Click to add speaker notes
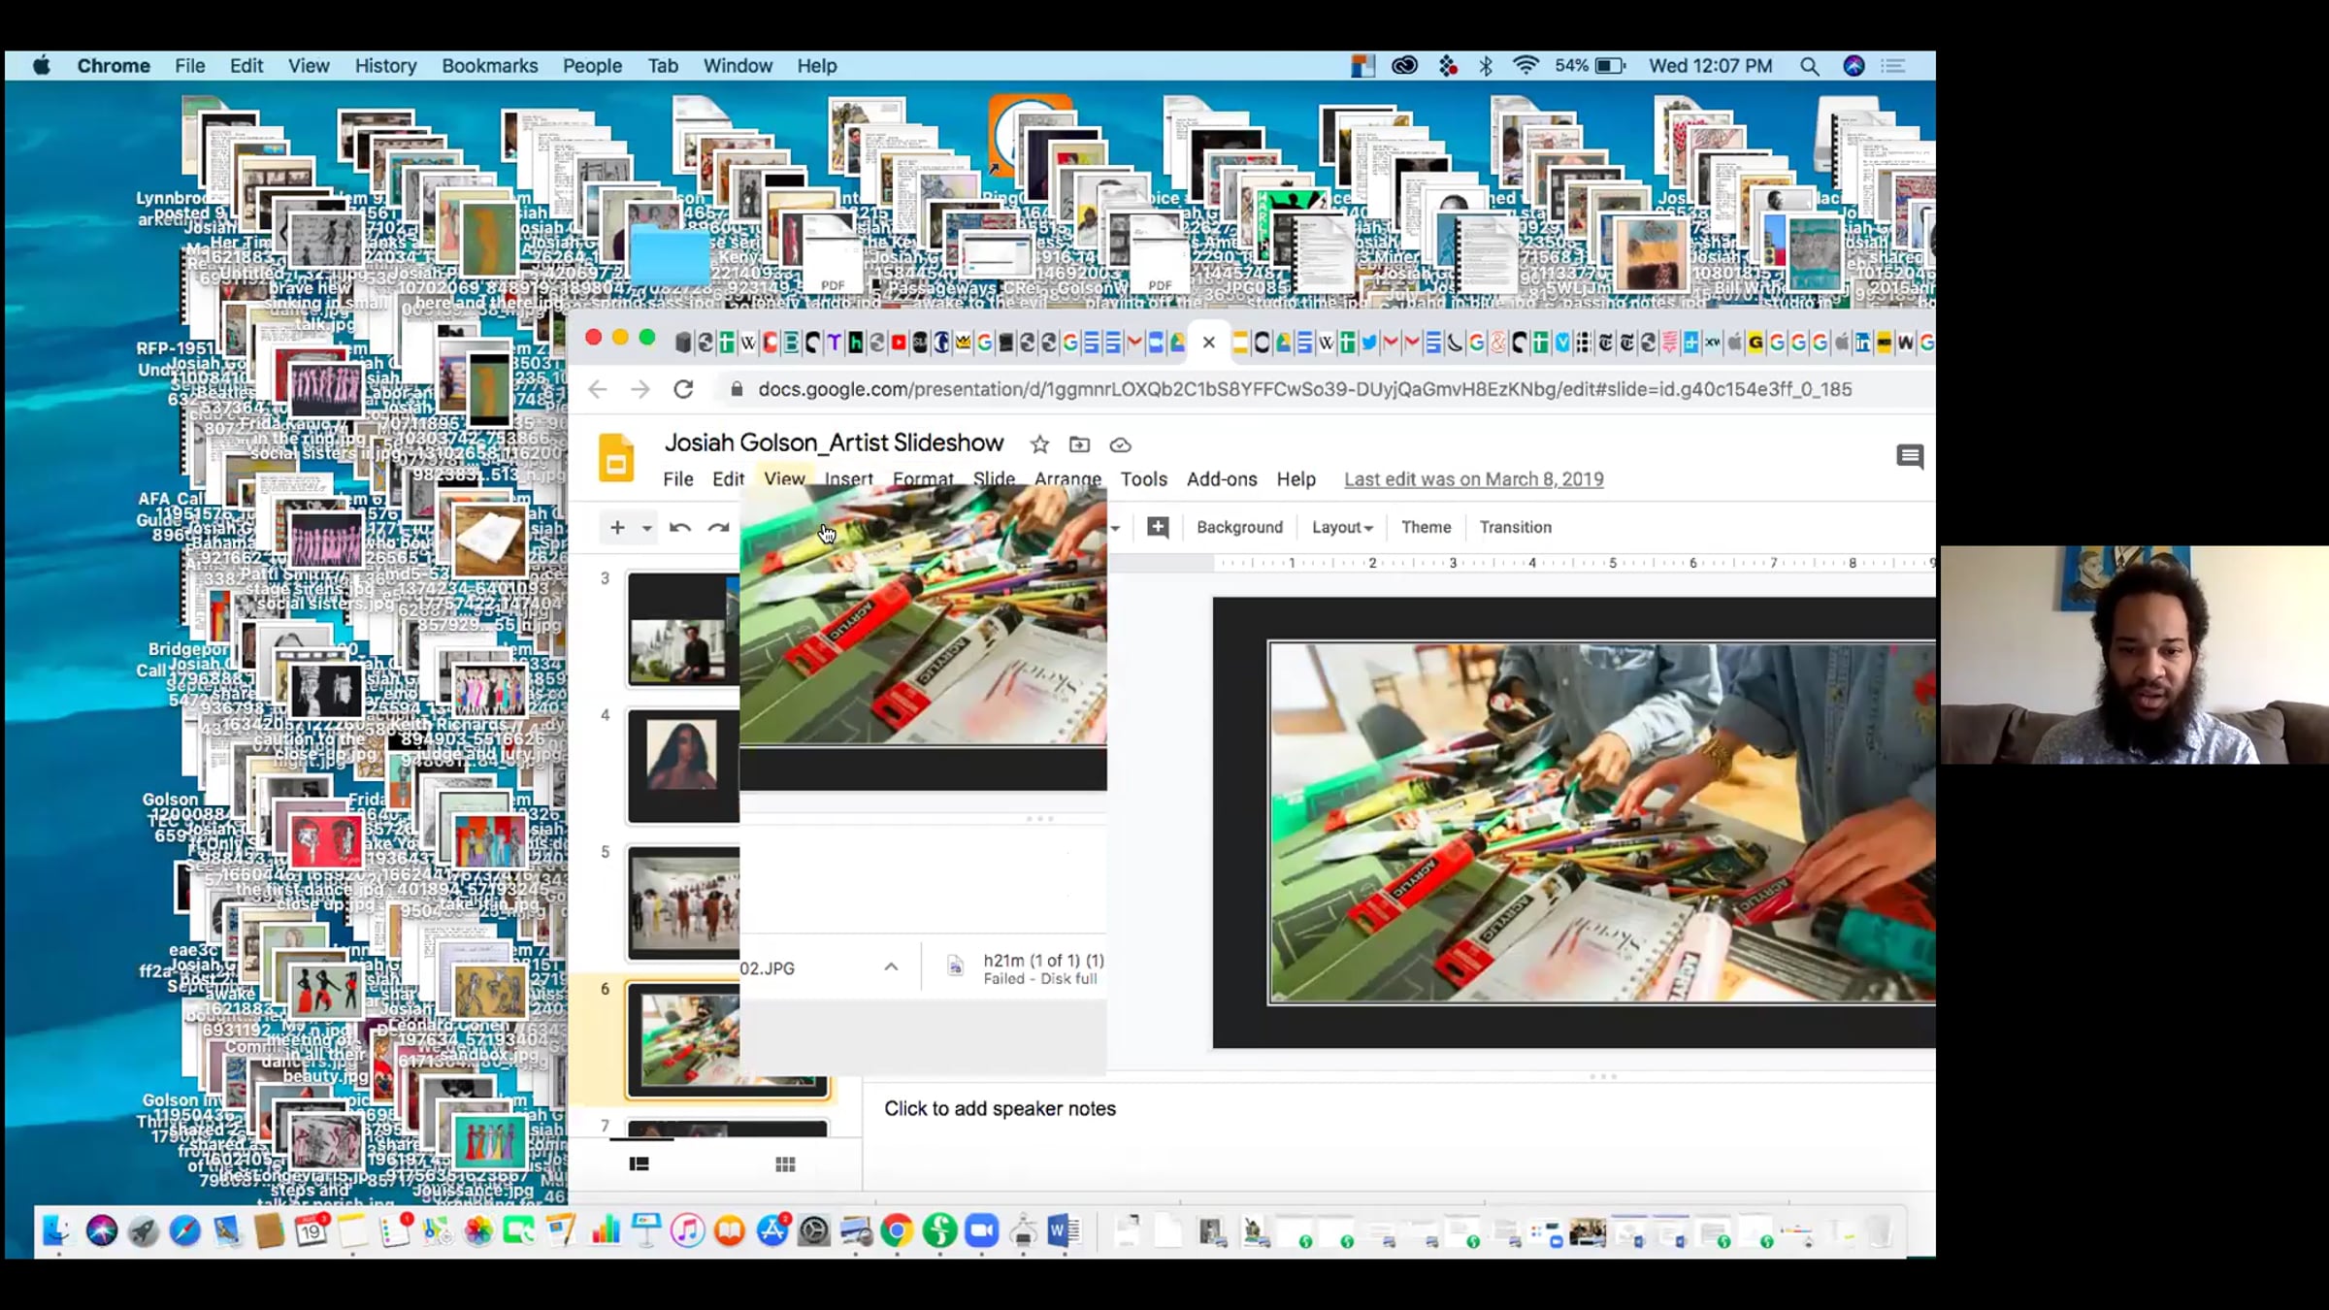 coord(1000,1108)
